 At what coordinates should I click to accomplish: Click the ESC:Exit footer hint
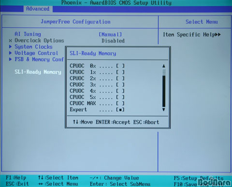point(17,184)
